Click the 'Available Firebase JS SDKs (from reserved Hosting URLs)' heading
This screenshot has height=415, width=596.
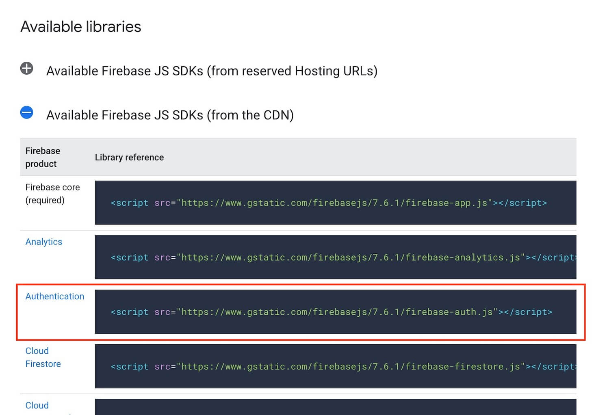point(212,71)
